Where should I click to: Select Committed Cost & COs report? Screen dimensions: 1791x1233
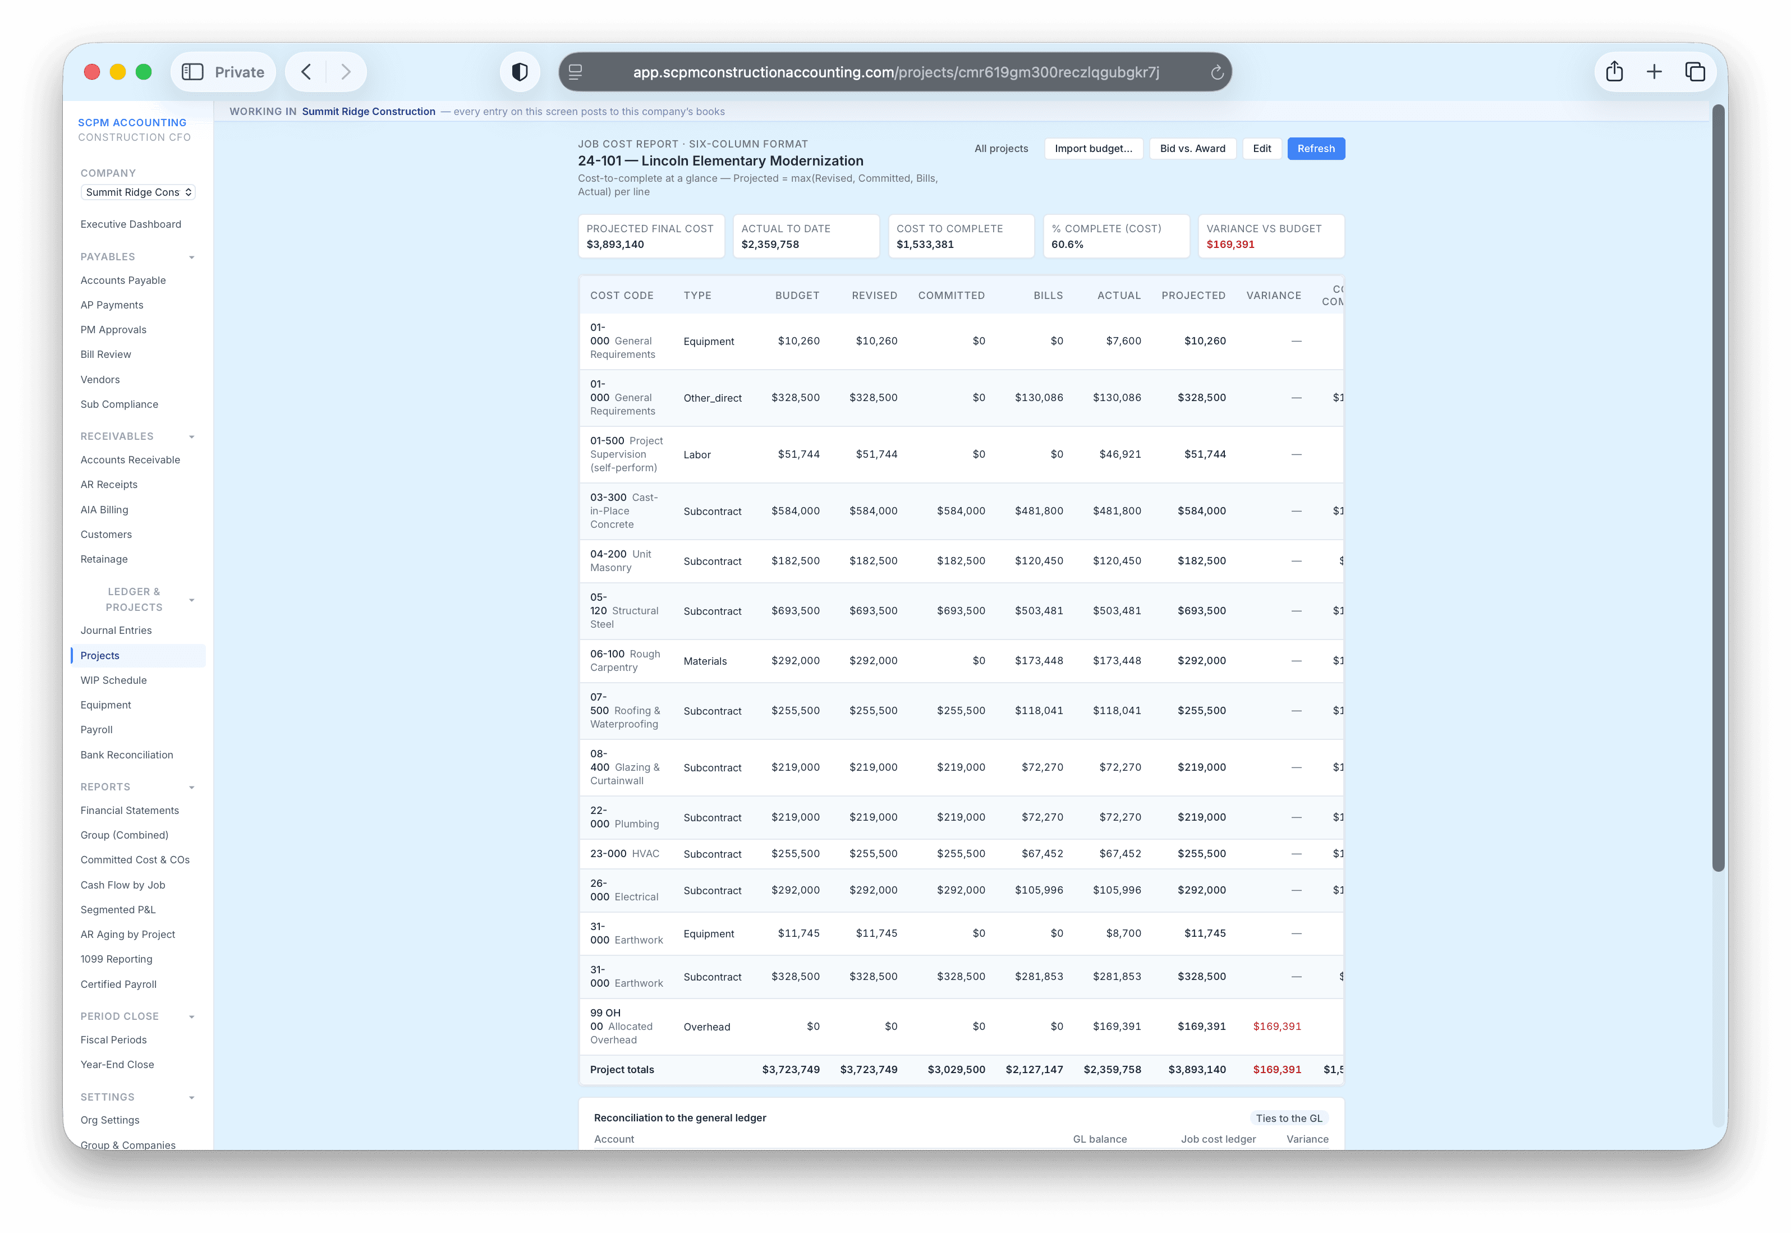coord(135,860)
